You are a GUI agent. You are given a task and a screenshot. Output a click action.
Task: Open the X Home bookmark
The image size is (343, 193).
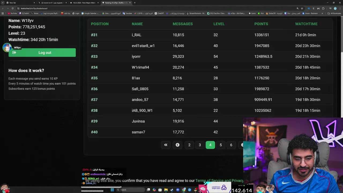click(x=35, y=13)
